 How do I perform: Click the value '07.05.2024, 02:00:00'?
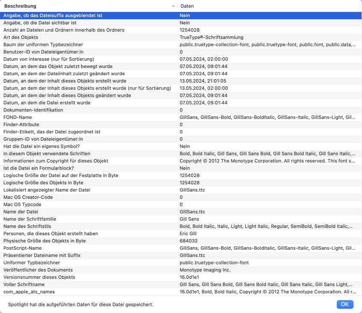click(204, 59)
